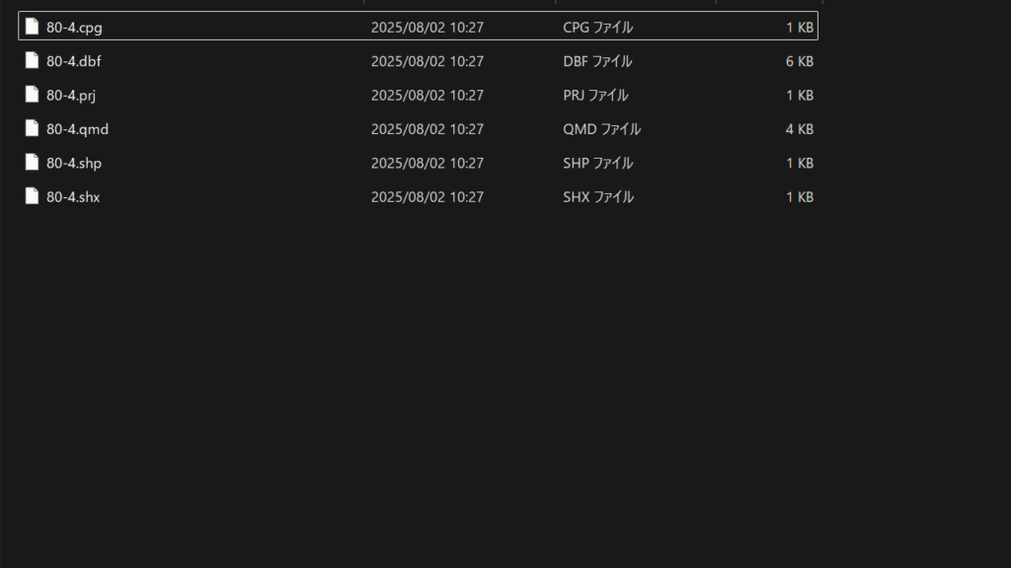Image resolution: width=1011 pixels, height=568 pixels.
Task: Click the SHP ファイル type text
Action: 597,164
